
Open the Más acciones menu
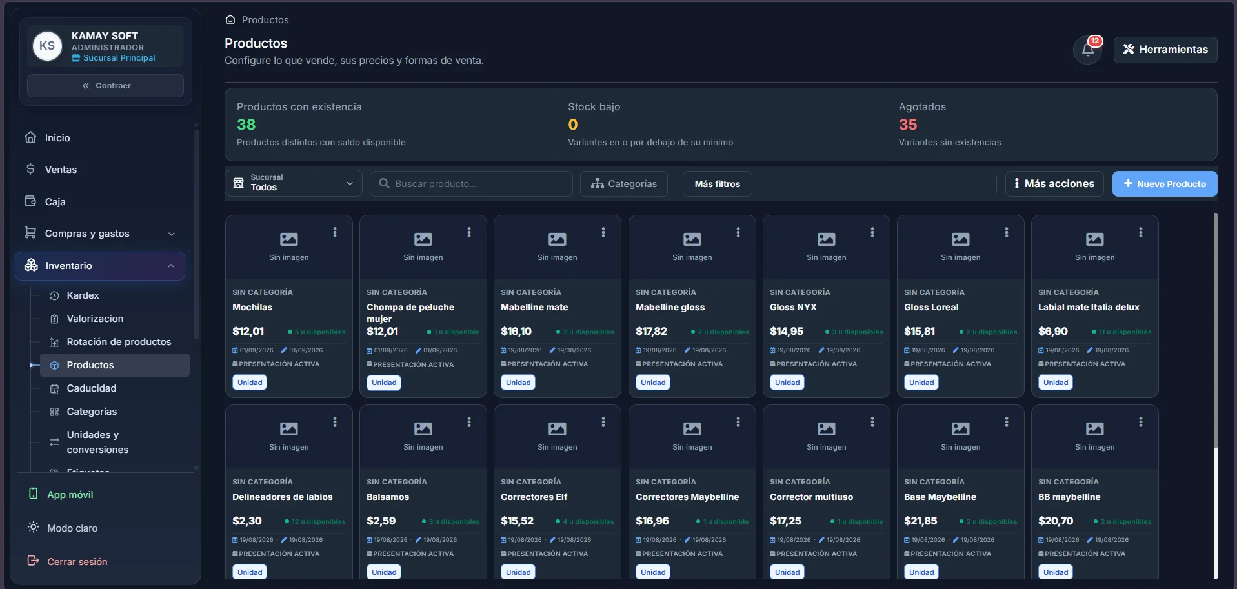tap(1054, 184)
